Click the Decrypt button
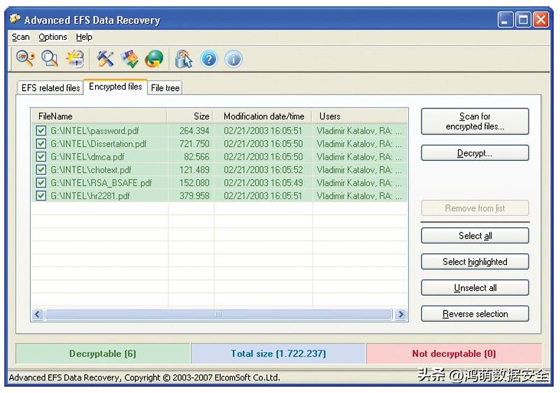 (x=475, y=153)
